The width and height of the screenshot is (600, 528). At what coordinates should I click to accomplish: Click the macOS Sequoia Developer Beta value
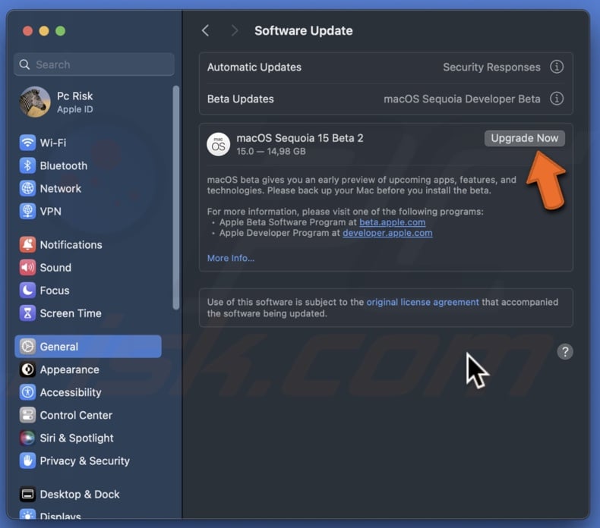click(463, 99)
